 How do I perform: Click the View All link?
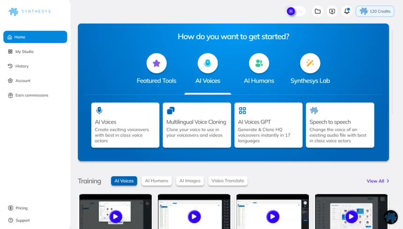click(x=378, y=181)
